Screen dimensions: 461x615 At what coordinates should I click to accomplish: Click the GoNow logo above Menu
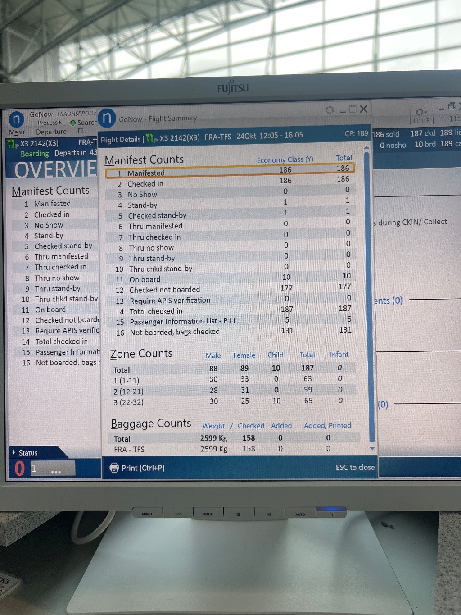[16, 119]
